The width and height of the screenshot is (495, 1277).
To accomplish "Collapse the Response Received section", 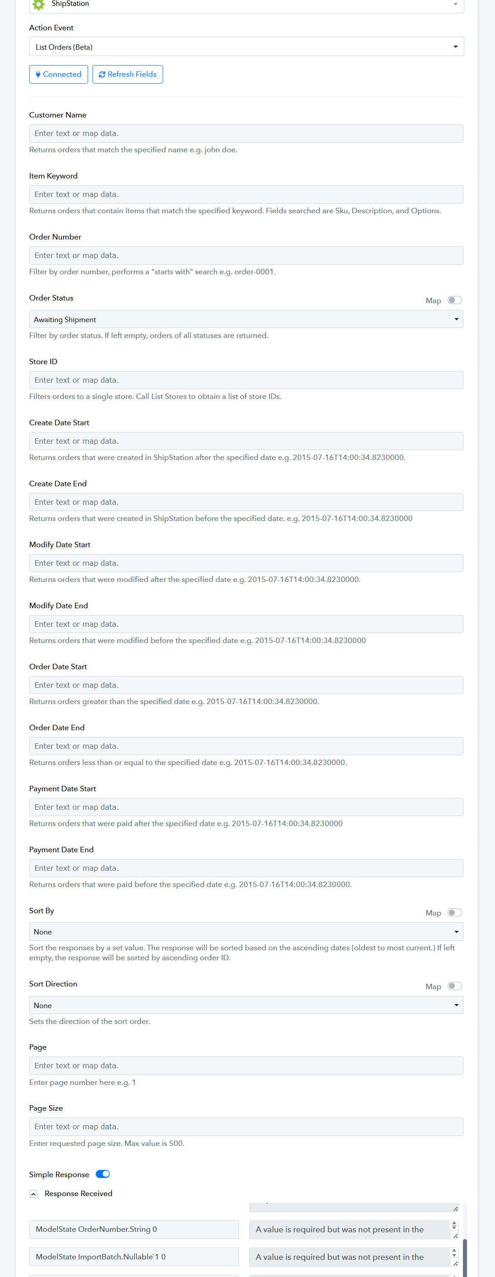I will pyautogui.click(x=33, y=1194).
